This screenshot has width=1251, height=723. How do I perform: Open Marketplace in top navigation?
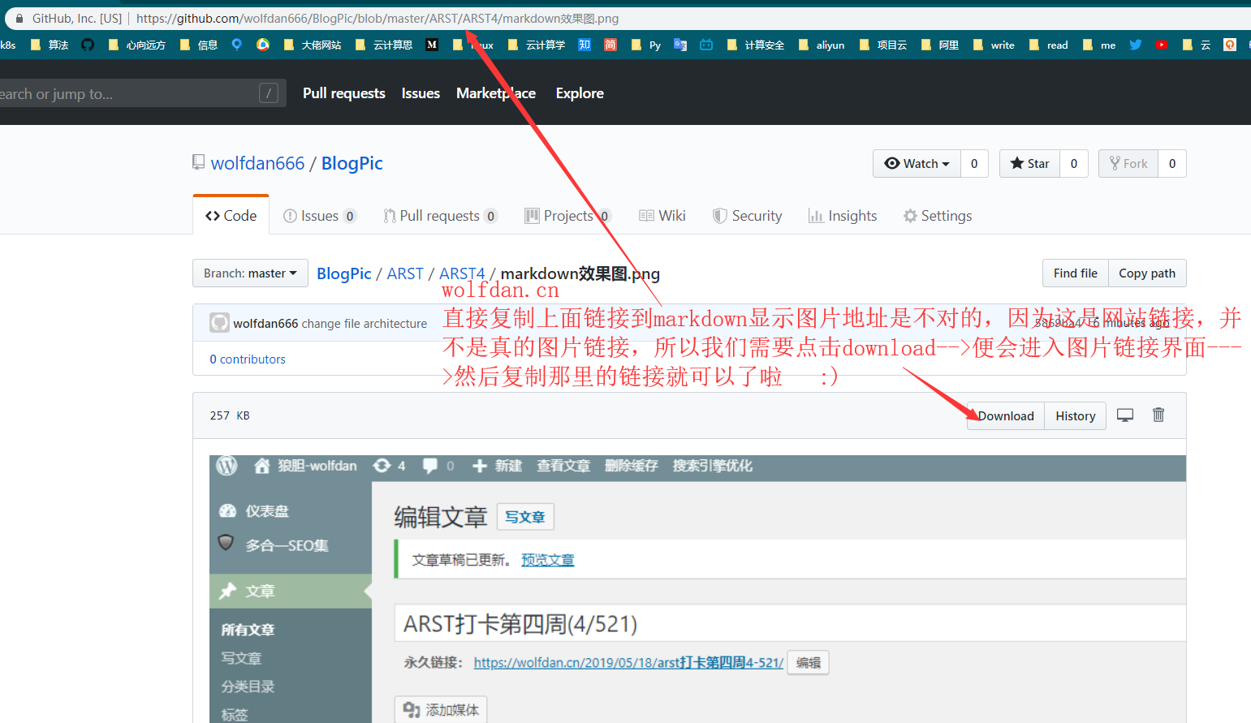[x=496, y=93]
